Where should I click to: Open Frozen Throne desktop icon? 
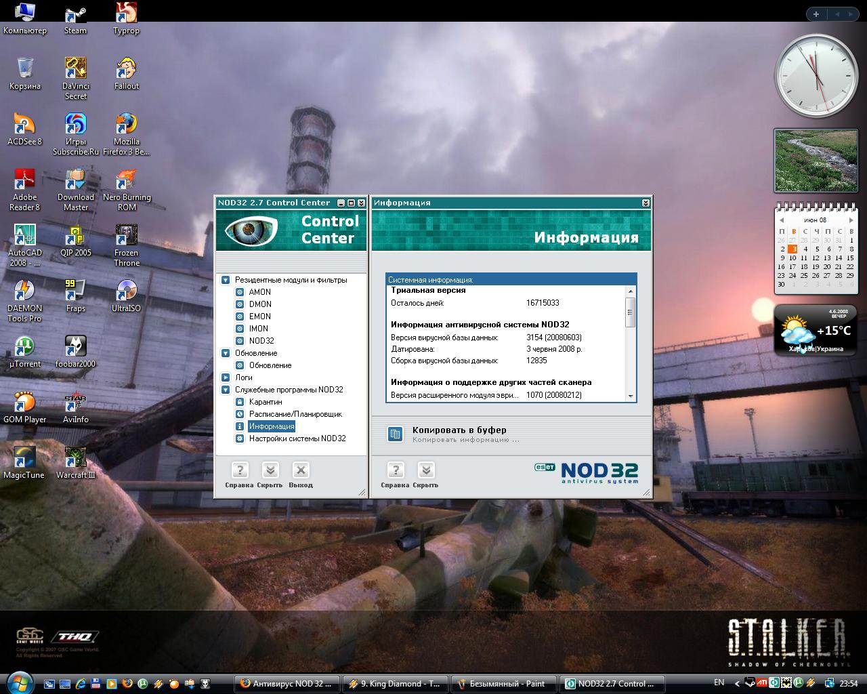tap(127, 246)
